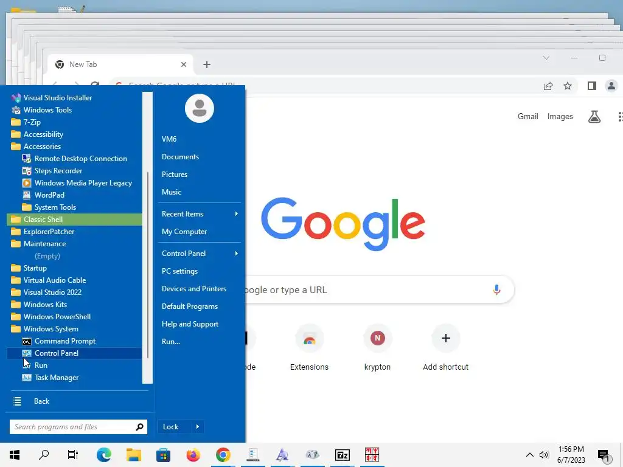Click Add shortcut
This screenshot has height=467, width=623.
tap(446, 348)
